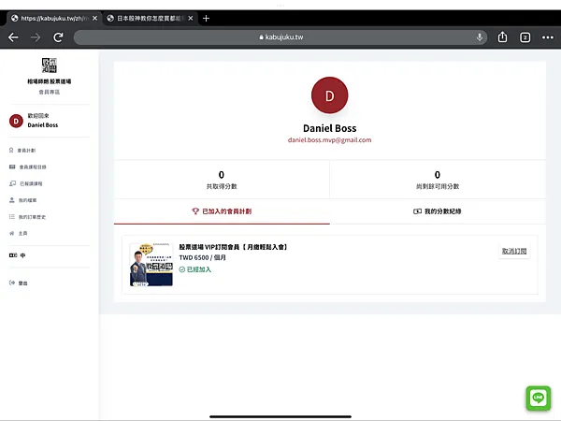Go back with the browser back arrow
This screenshot has height=421, width=561.
tap(13, 37)
